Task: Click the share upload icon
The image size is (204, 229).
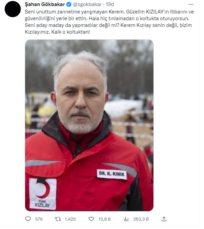Action: pos(164,219)
